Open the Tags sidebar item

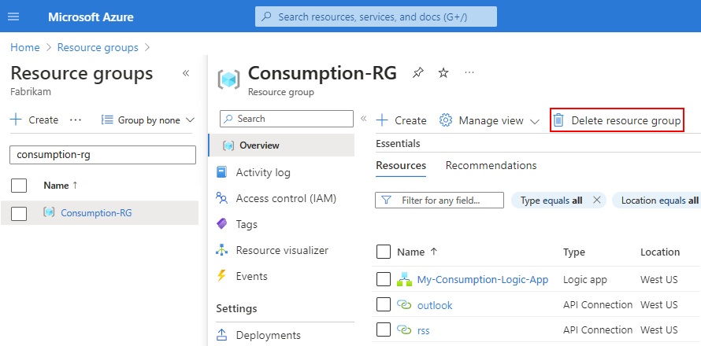pos(247,224)
